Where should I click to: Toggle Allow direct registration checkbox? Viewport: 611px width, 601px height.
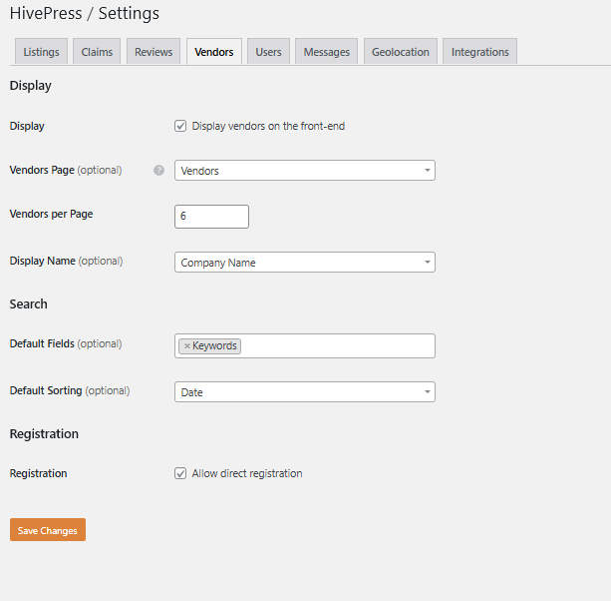point(180,473)
